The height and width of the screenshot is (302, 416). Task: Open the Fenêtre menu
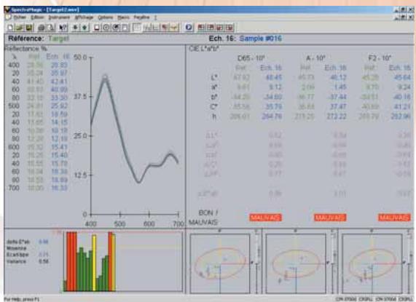click(x=141, y=17)
